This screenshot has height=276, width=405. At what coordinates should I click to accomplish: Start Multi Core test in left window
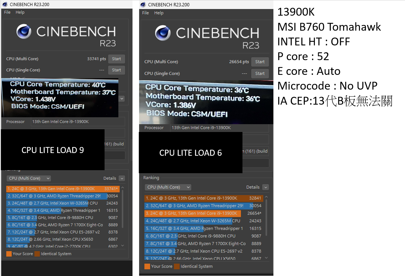[x=117, y=59]
